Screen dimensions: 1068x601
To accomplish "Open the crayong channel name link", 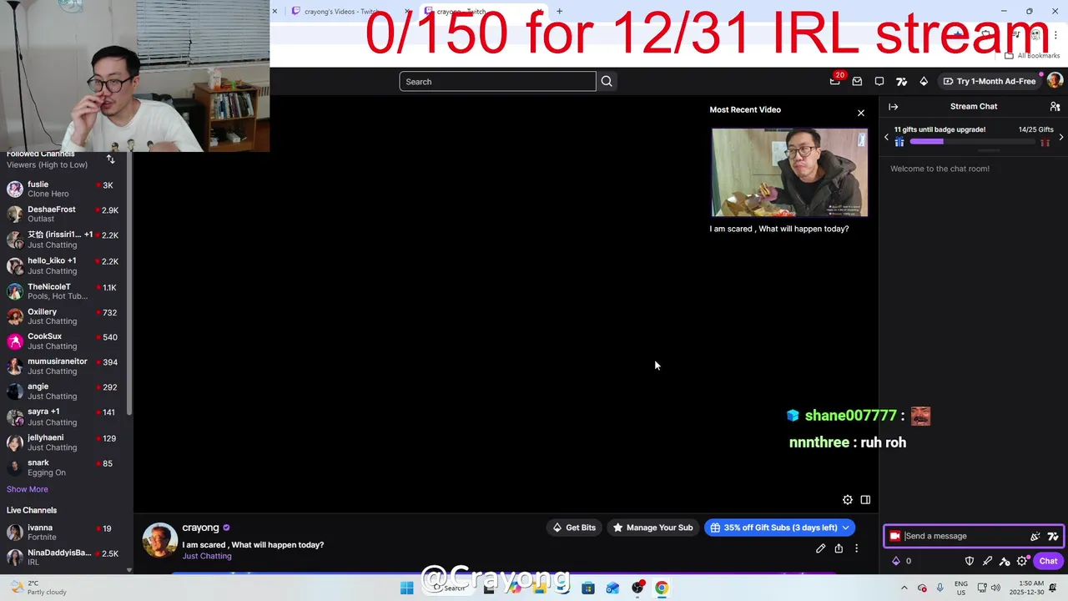I will pos(200,528).
